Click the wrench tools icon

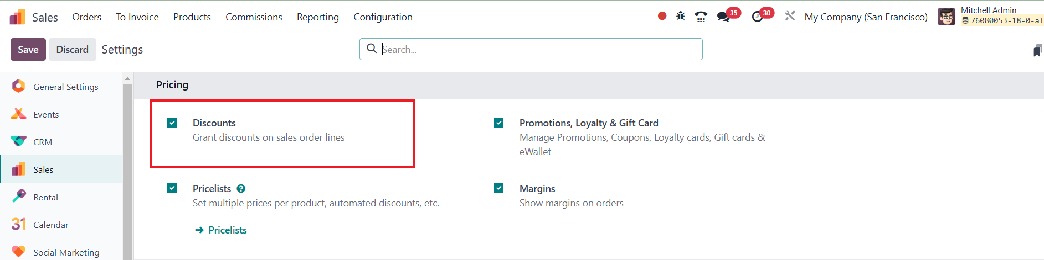(790, 16)
